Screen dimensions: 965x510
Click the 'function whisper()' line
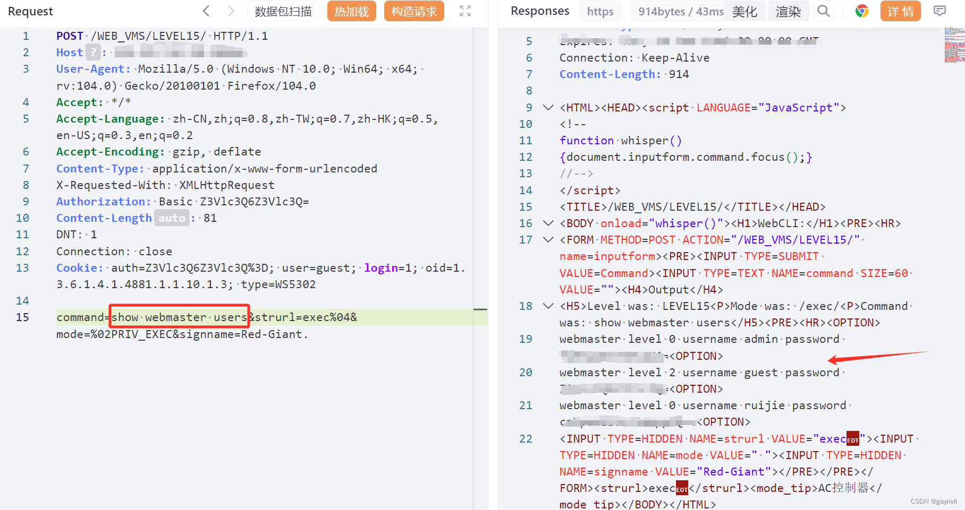coord(621,140)
